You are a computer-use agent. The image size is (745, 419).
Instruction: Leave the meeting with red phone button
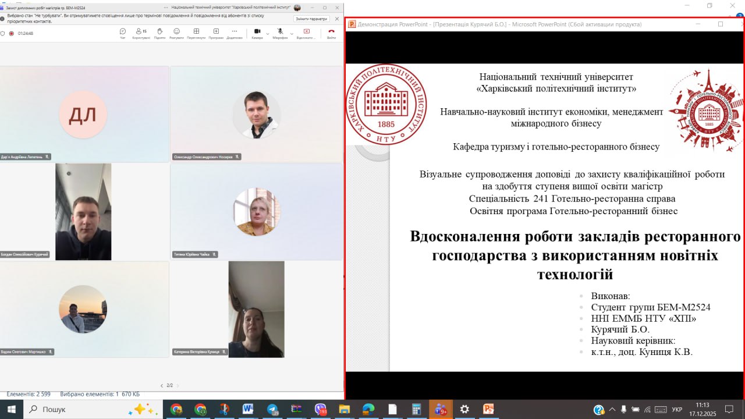pyautogui.click(x=331, y=33)
